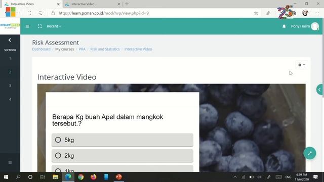
Task: Open a new browser tab
Action: tap(127, 4)
